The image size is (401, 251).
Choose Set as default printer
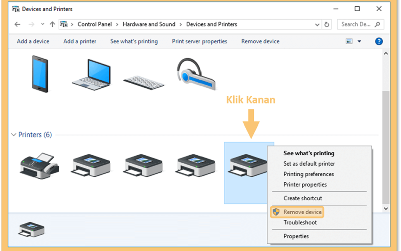[x=309, y=164]
